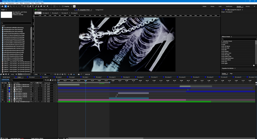Switch to the Small Screen workspace
This screenshot has height=139, width=257.
click(x=229, y=6)
